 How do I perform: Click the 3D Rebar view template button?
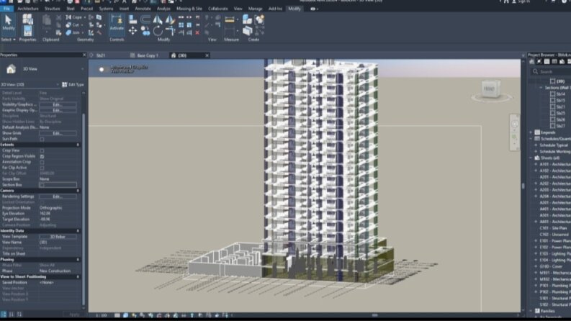58,237
